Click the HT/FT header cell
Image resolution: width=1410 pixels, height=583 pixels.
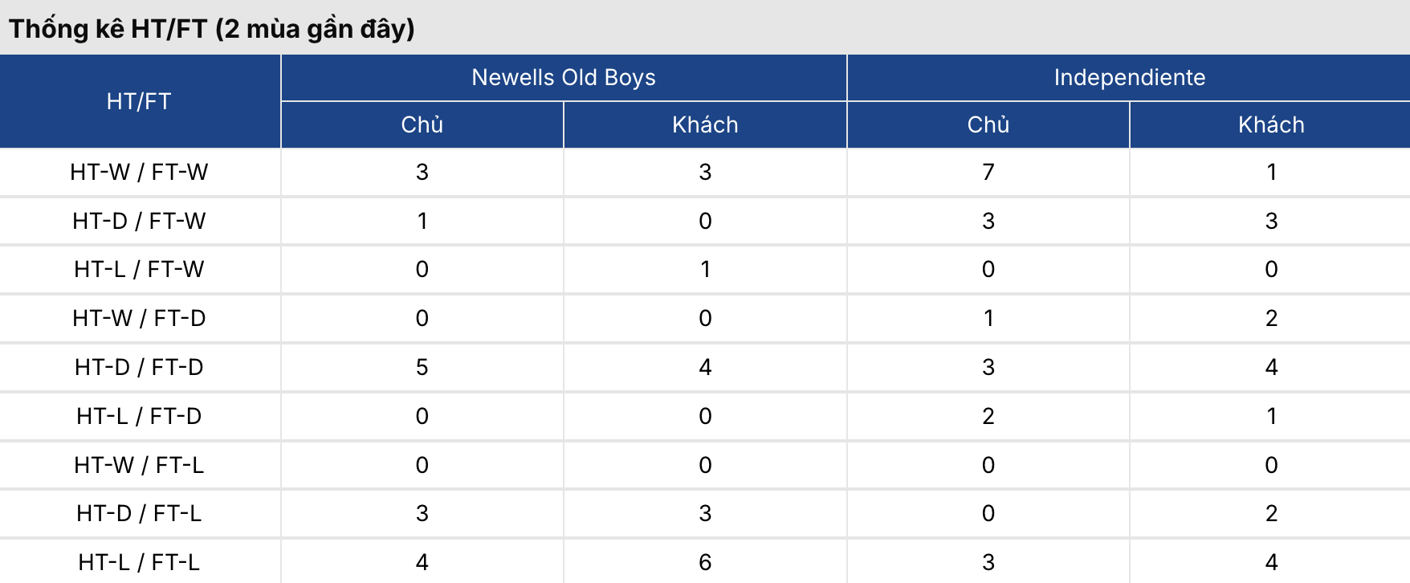tap(139, 101)
